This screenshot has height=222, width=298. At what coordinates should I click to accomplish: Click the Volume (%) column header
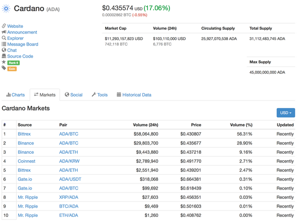(241, 125)
